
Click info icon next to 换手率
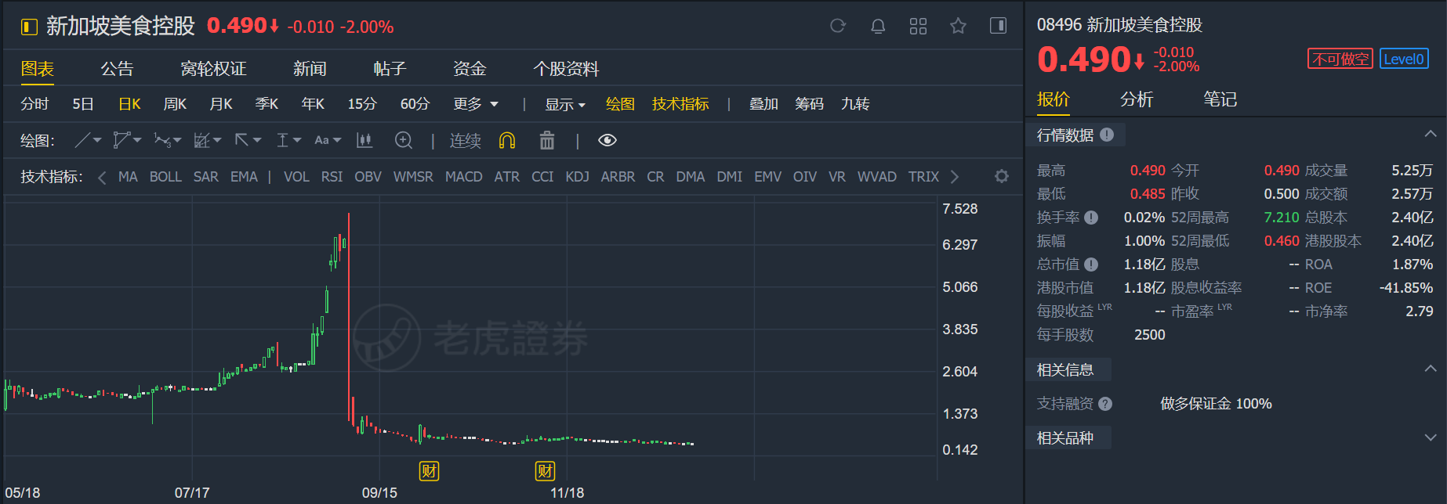[x=1091, y=218]
